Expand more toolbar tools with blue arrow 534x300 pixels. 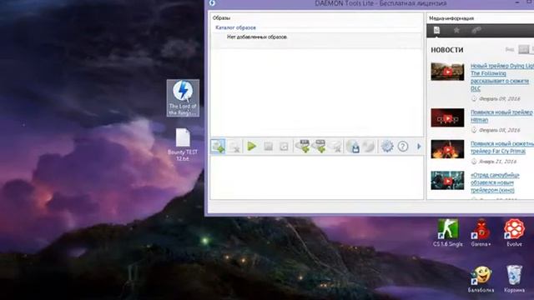(x=419, y=147)
